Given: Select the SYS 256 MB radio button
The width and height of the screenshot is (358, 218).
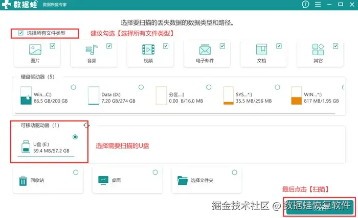Looking at the screenshot, I should pos(277,87).
